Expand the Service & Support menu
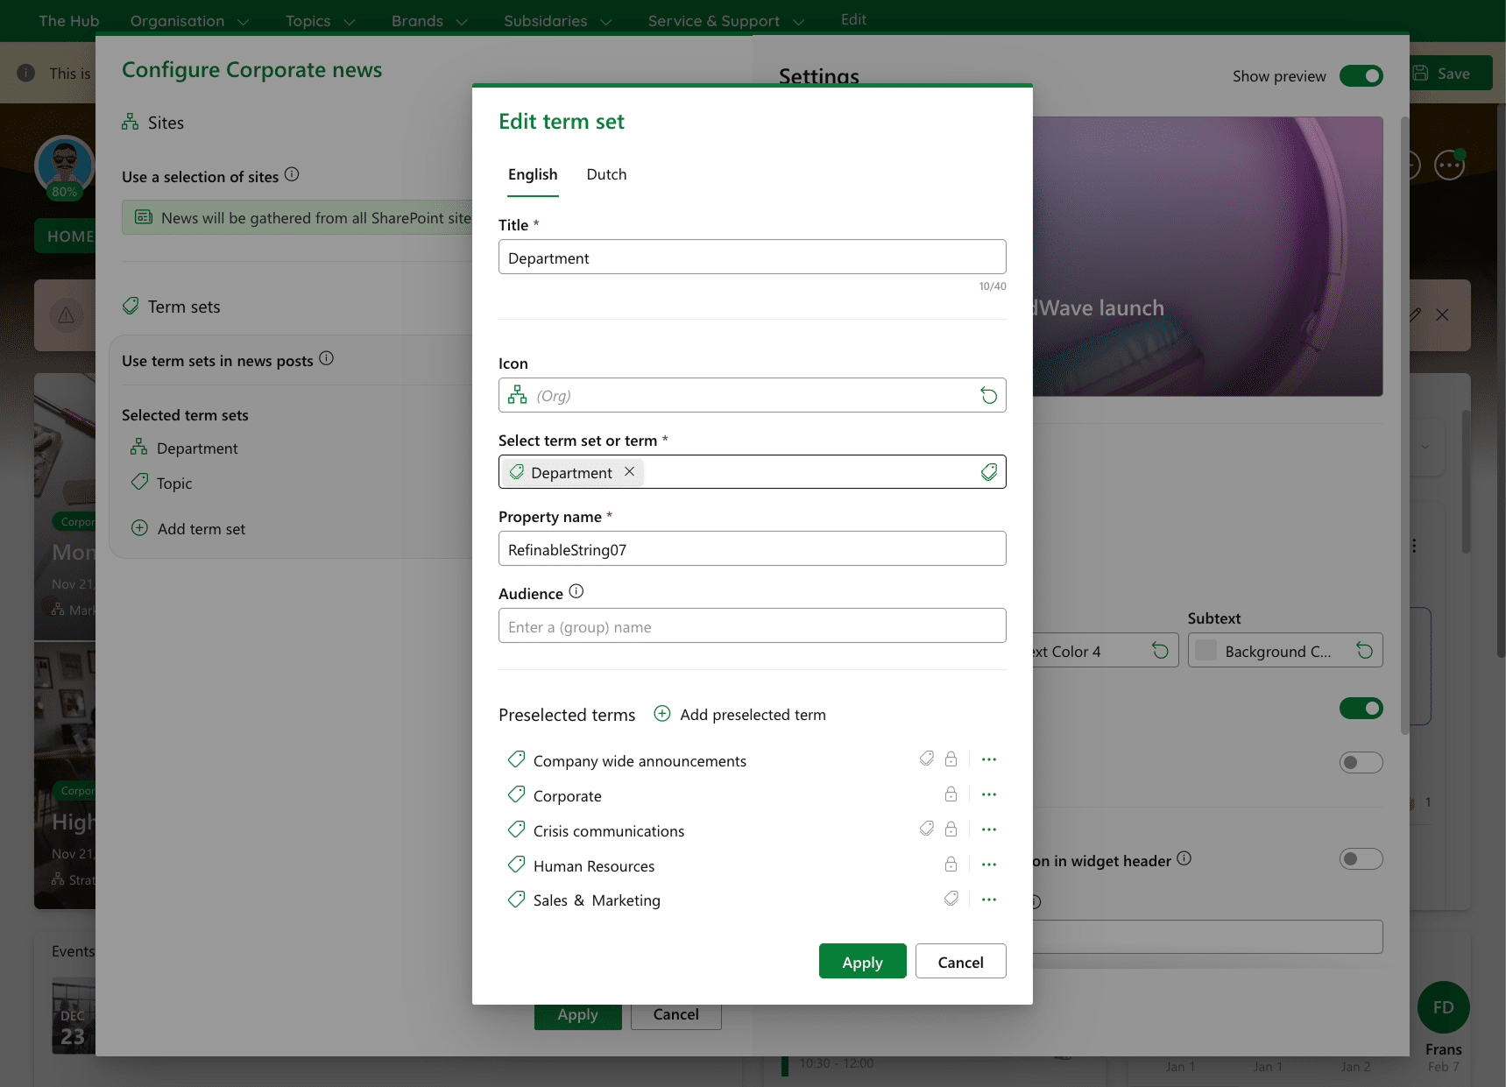This screenshot has height=1087, width=1506. pyautogui.click(x=725, y=21)
